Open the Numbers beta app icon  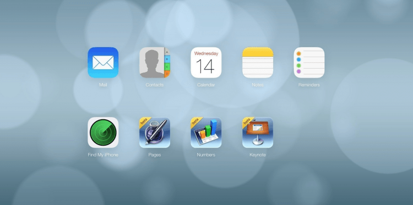point(206,132)
